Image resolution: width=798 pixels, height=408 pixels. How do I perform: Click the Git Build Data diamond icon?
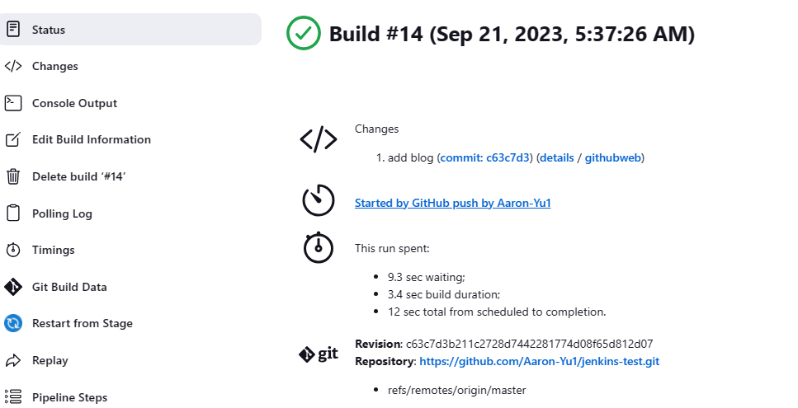[13, 287]
